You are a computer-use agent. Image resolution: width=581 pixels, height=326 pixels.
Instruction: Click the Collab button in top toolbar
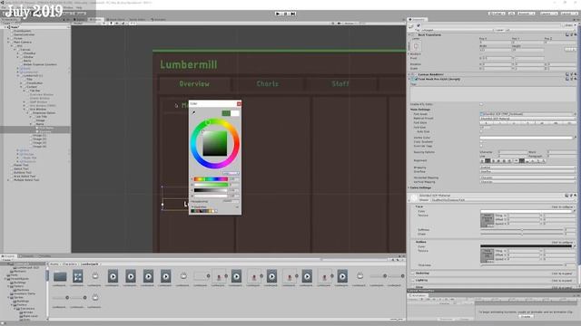click(497, 14)
